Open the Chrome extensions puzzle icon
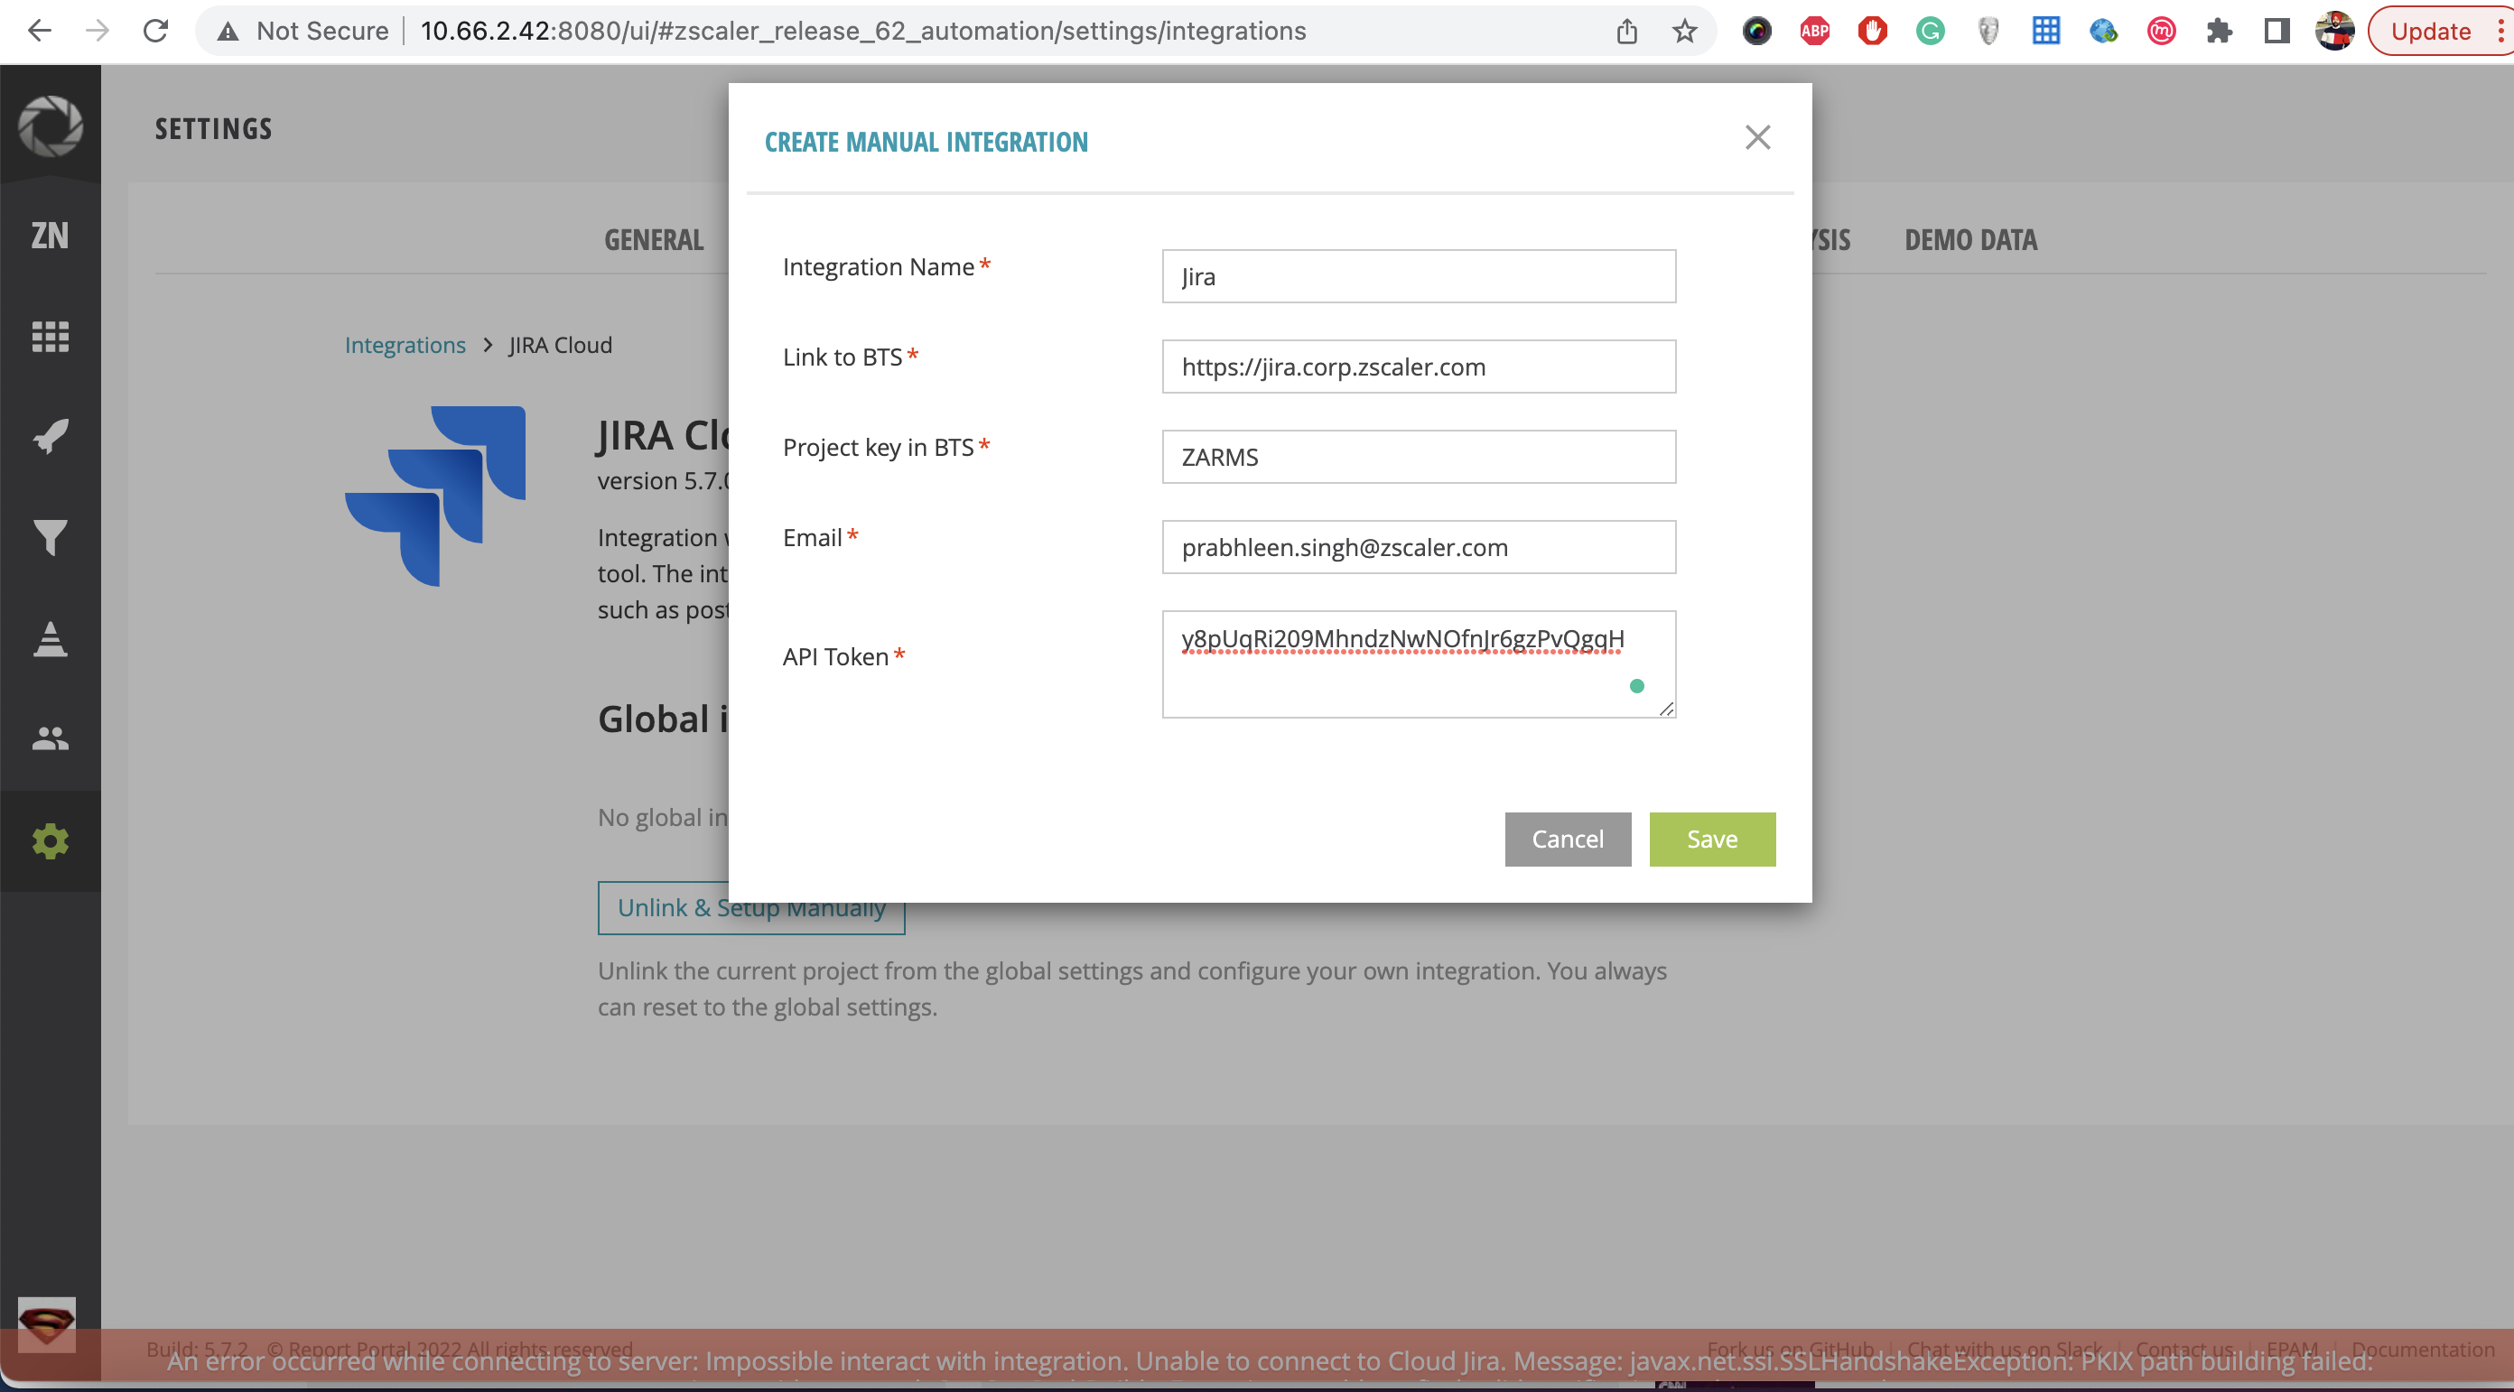Screen dimensions: 2514x1392 tap(2220, 30)
